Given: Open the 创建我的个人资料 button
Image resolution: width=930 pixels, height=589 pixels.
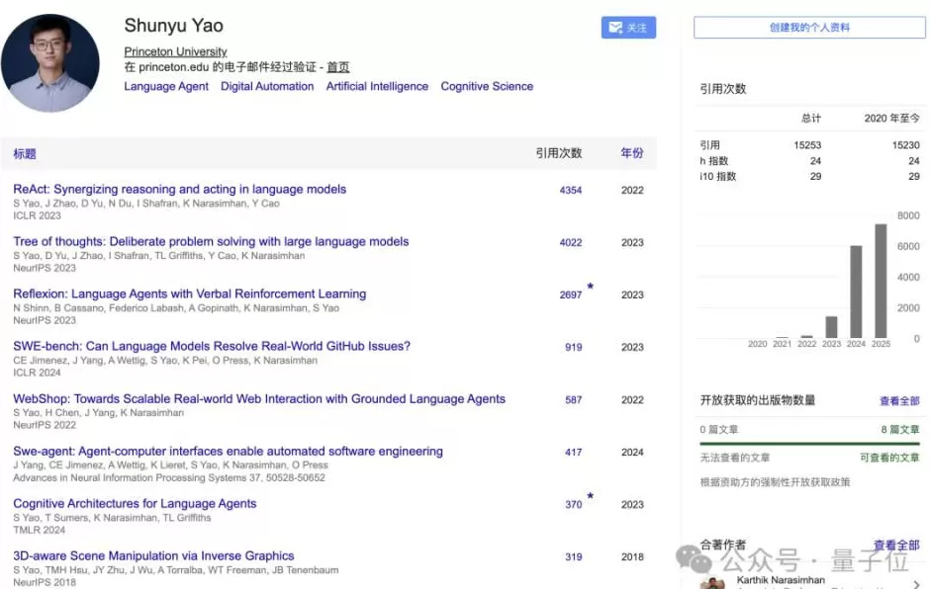Looking at the screenshot, I should pyautogui.click(x=807, y=27).
